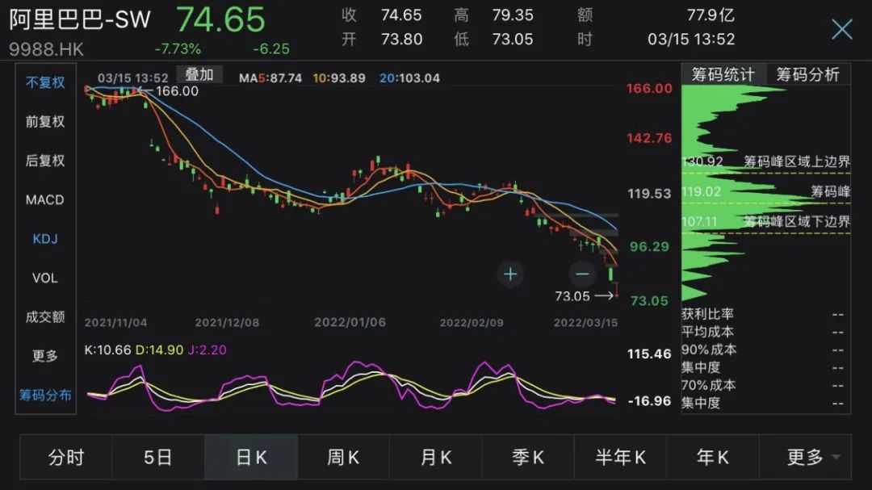Click date label 2021/11/04 on axis
872x490 pixels.
coord(115,323)
